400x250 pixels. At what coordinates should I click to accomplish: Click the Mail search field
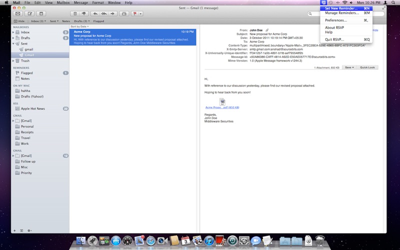tap(347, 14)
